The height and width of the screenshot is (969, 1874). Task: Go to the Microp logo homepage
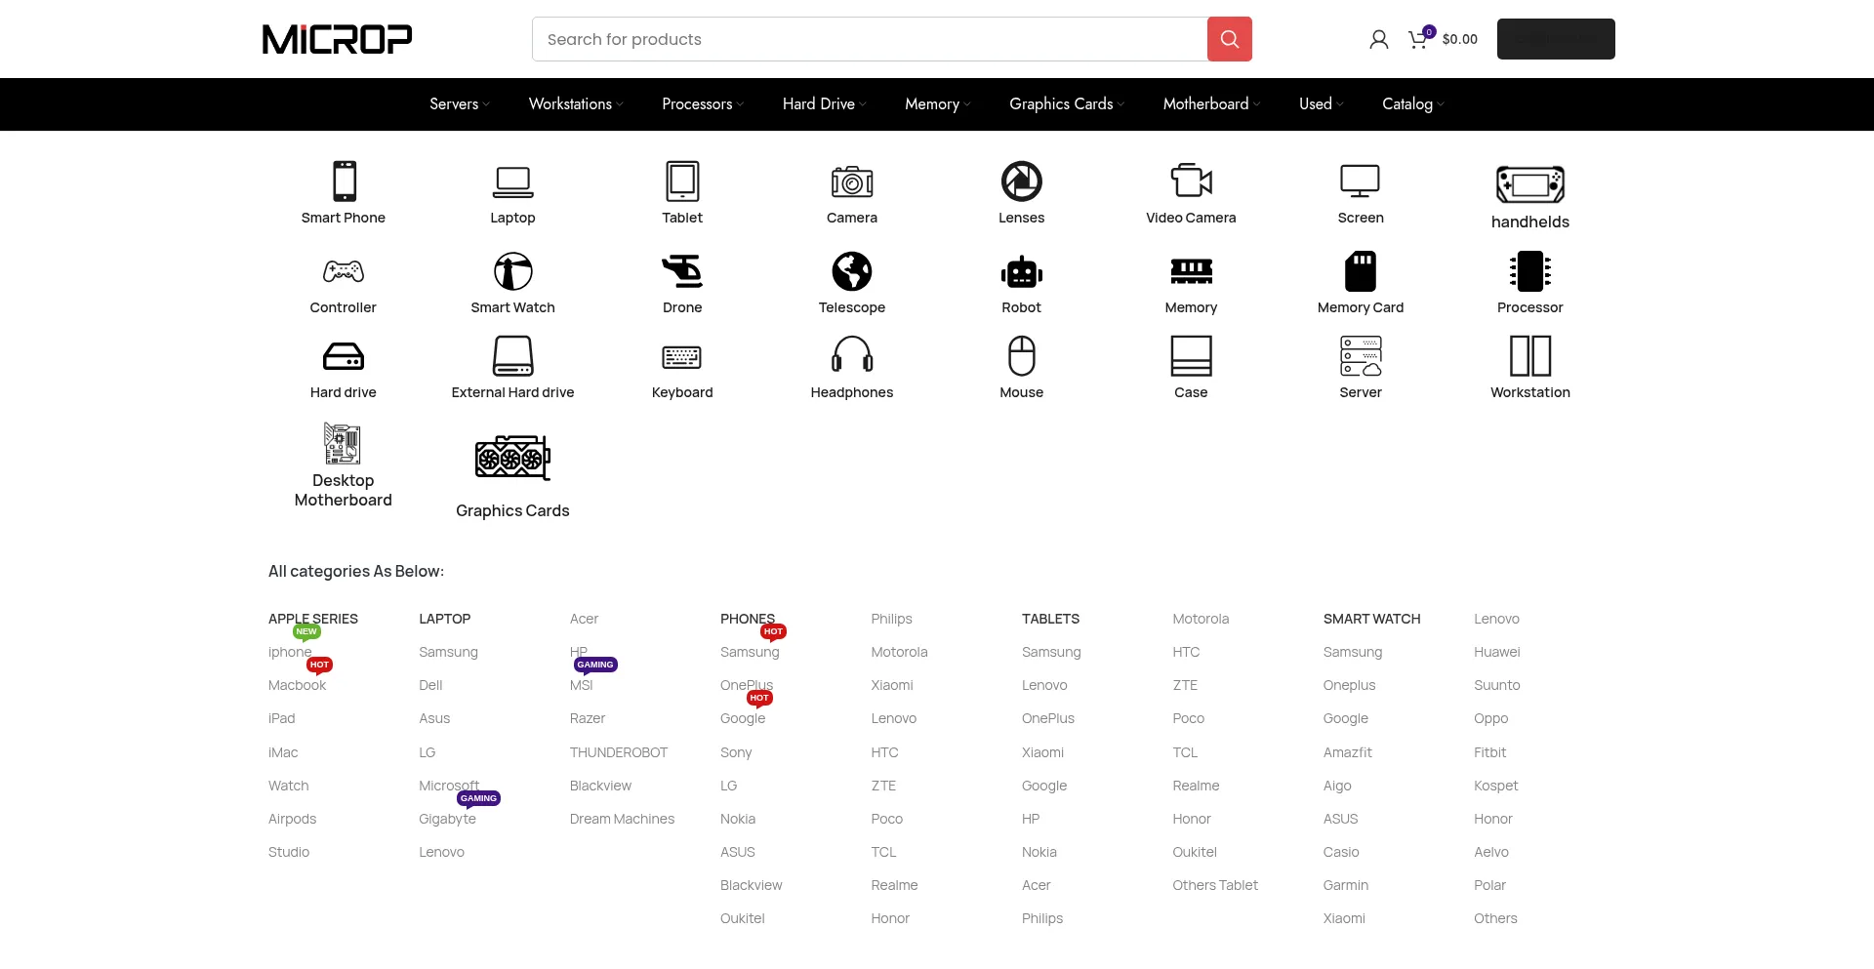pos(337,39)
